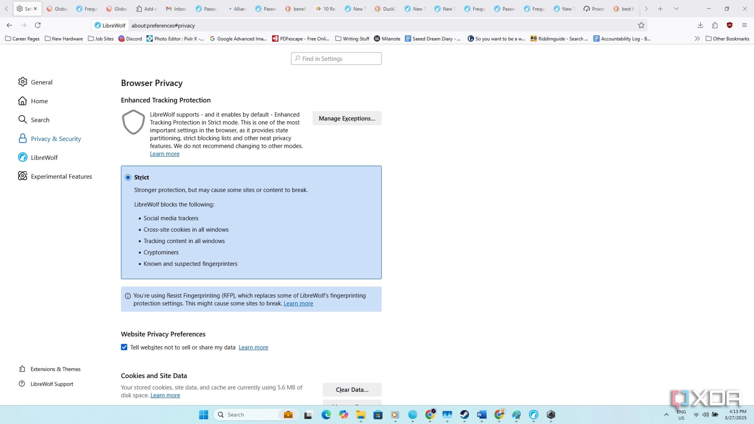Viewport: 754px width, 424px height.
Task: Open Search settings category
Action: click(x=34, y=120)
